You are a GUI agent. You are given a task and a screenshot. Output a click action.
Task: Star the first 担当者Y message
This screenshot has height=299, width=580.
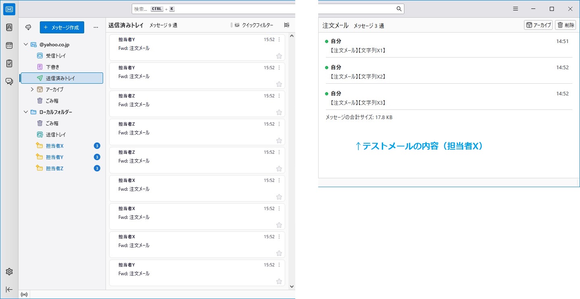[279, 56]
